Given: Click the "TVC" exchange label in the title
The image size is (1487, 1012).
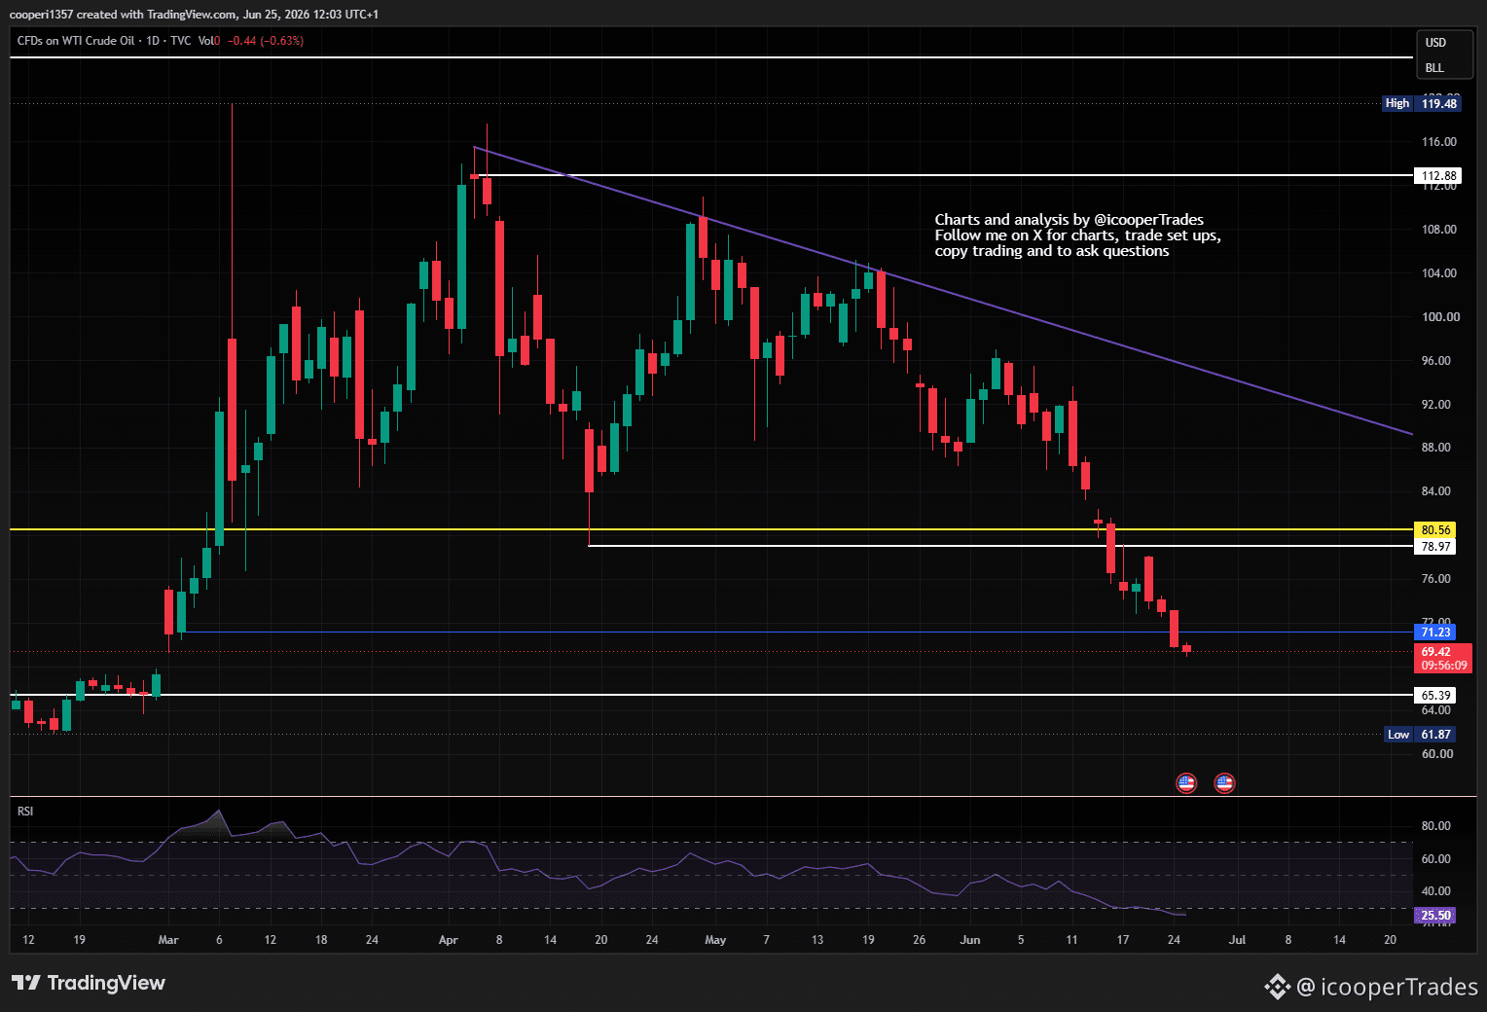Looking at the screenshot, I should pos(181,41).
